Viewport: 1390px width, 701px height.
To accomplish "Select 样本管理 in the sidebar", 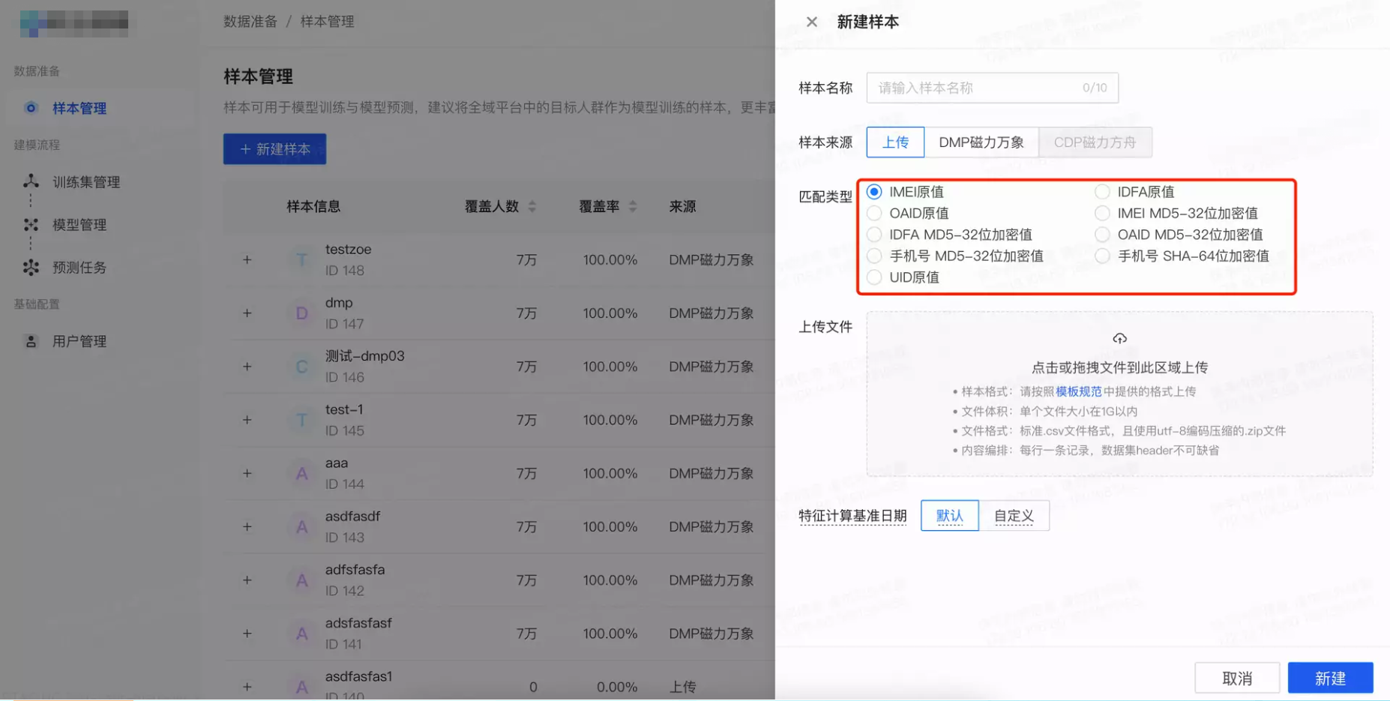I will click(79, 107).
